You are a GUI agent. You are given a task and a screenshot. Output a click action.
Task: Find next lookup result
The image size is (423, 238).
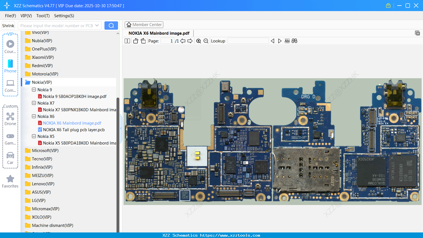coord(280,41)
